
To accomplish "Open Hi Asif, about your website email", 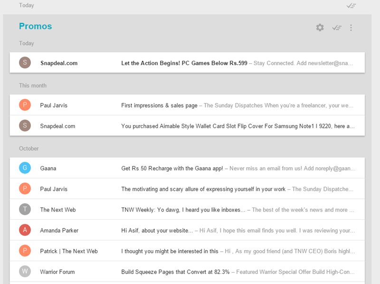I will [x=187, y=230].
